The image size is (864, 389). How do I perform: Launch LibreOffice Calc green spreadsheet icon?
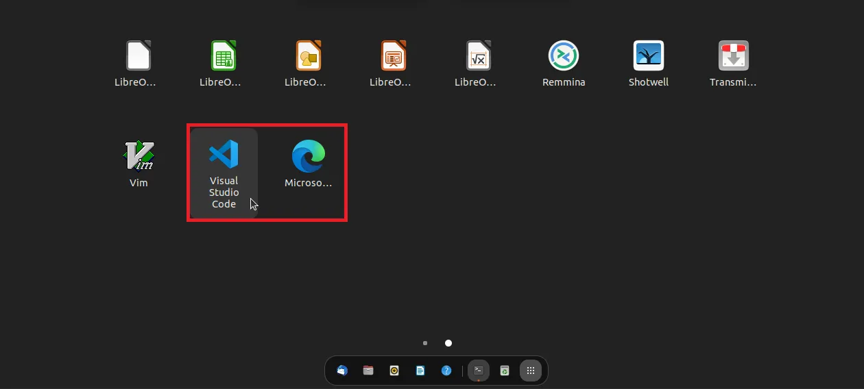click(x=224, y=55)
